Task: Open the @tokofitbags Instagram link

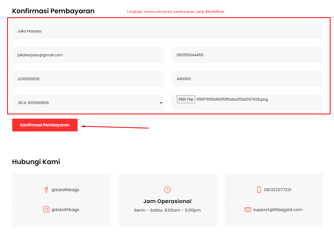Action: pos(65,210)
